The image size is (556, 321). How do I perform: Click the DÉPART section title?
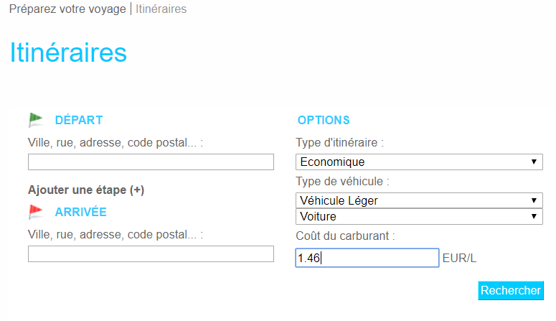[79, 120]
